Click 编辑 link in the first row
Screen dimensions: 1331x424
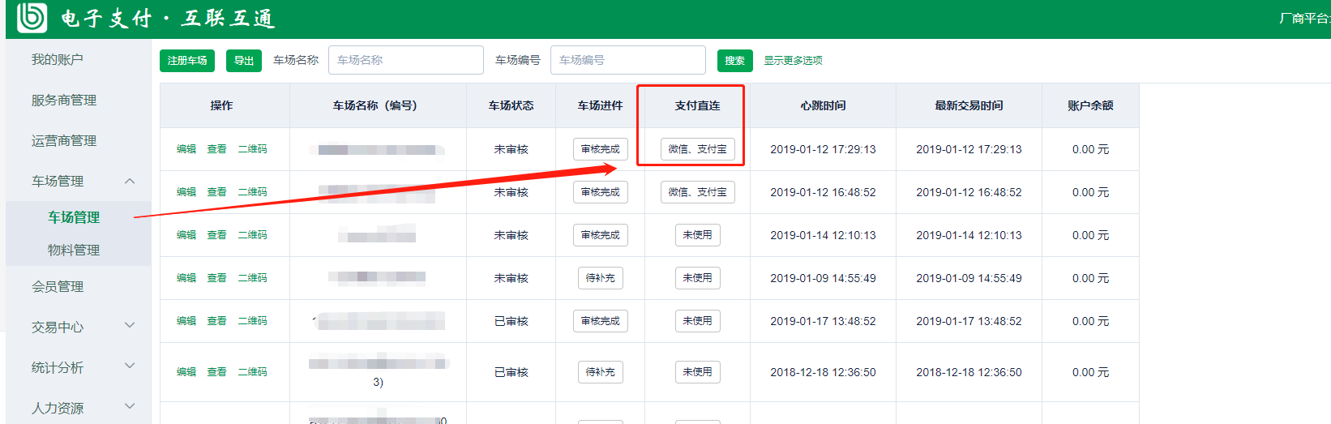(186, 149)
